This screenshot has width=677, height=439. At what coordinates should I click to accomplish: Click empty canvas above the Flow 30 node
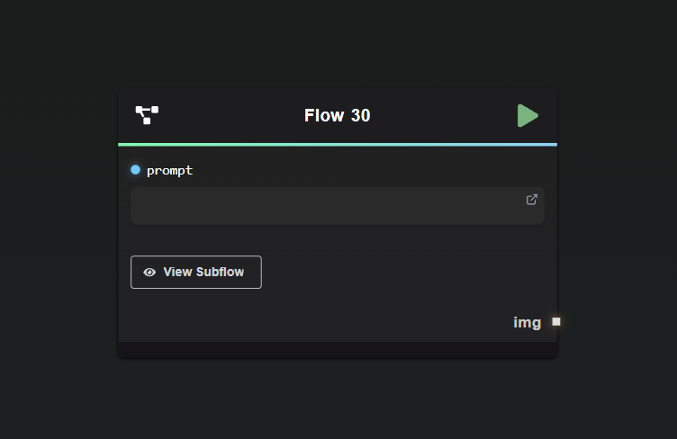pyautogui.click(x=338, y=45)
